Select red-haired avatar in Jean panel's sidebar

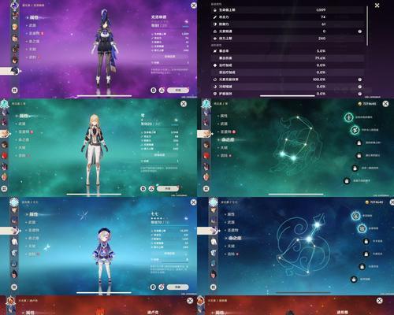tap(5, 155)
